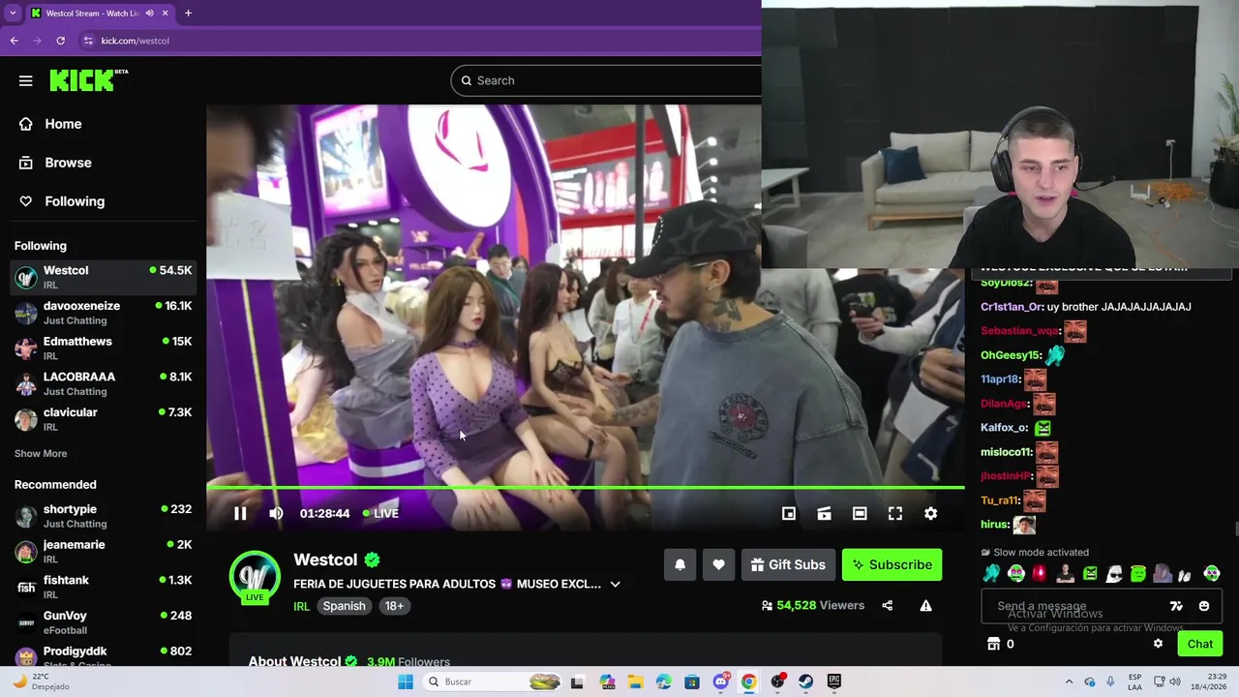Click Cr1st1an_Or username in chat
The height and width of the screenshot is (697, 1239).
pyautogui.click(x=1012, y=307)
